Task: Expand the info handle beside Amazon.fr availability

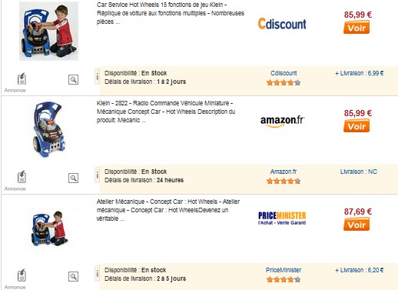Action: (x=97, y=175)
